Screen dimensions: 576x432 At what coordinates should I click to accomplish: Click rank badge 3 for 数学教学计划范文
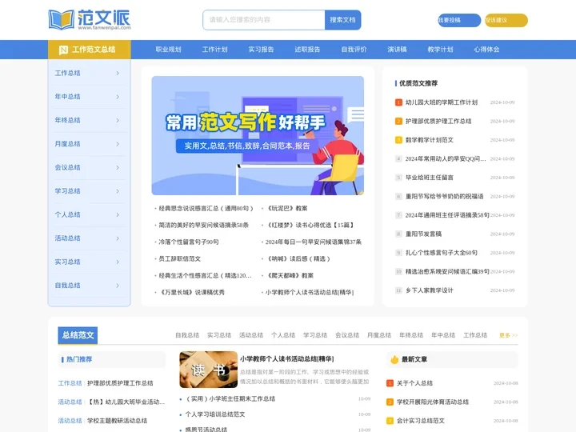(x=398, y=140)
